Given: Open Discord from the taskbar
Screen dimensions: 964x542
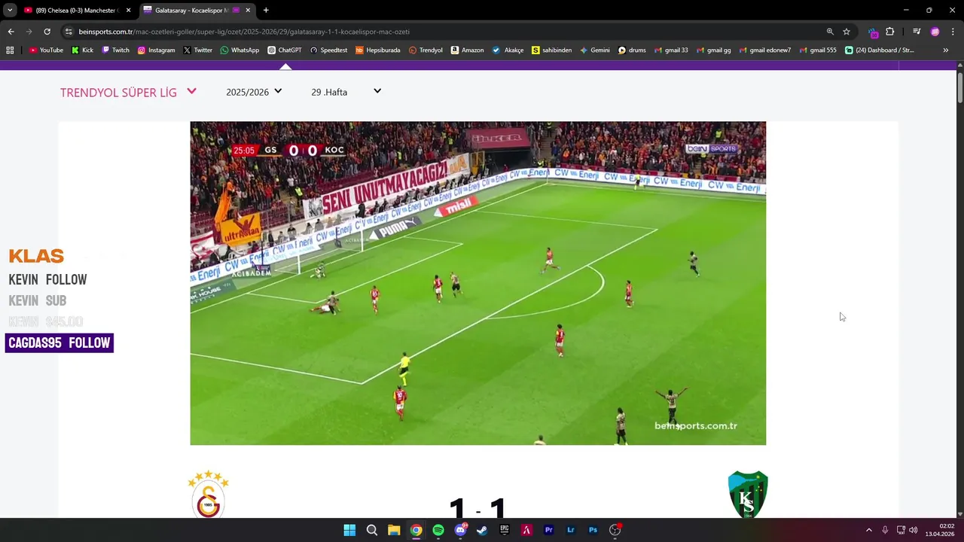Looking at the screenshot, I should 460,530.
